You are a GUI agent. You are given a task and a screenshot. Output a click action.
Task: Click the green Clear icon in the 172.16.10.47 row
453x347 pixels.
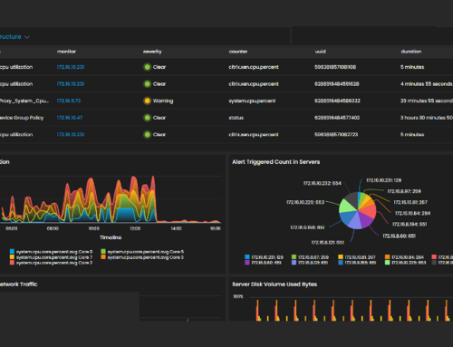[147, 118]
